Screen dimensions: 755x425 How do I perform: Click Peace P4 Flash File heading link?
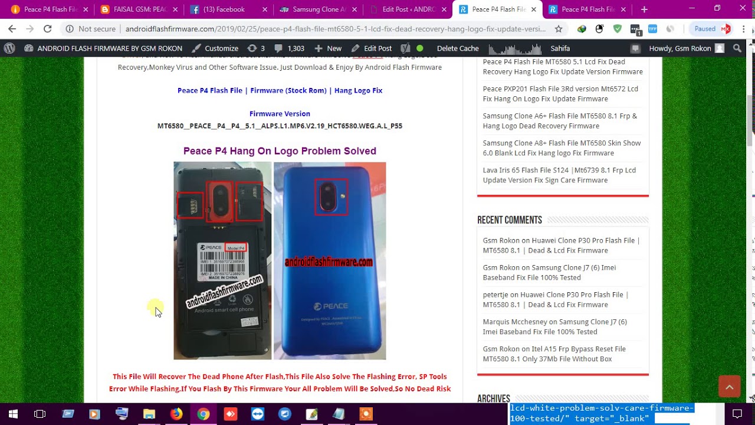click(x=280, y=90)
